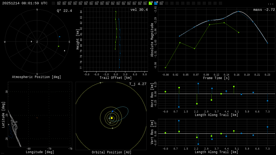Click the mass -2.72 readout
The width and height of the screenshot is (276, 155).
point(264,10)
